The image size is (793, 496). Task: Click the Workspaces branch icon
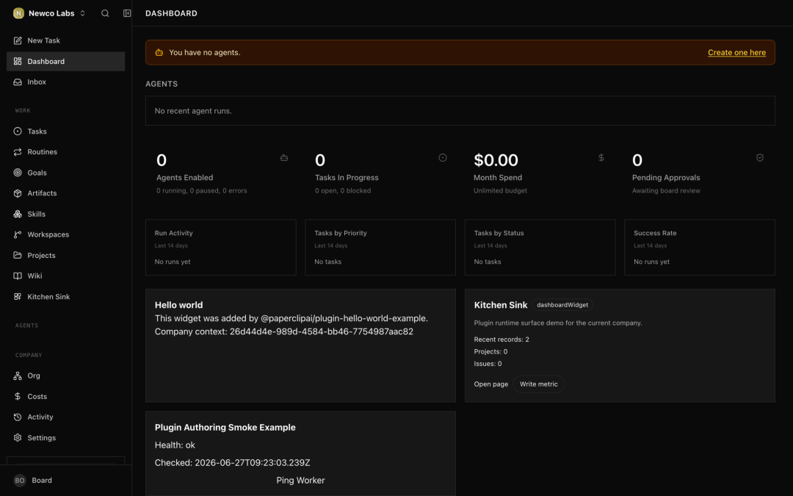tap(18, 235)
